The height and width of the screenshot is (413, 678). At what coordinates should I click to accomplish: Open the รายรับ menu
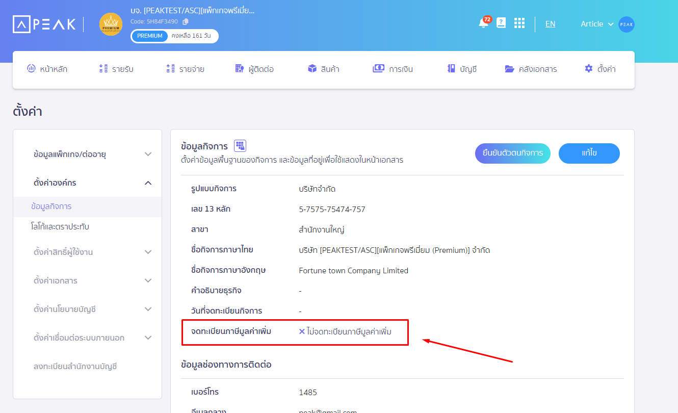(x=116, y=69)
